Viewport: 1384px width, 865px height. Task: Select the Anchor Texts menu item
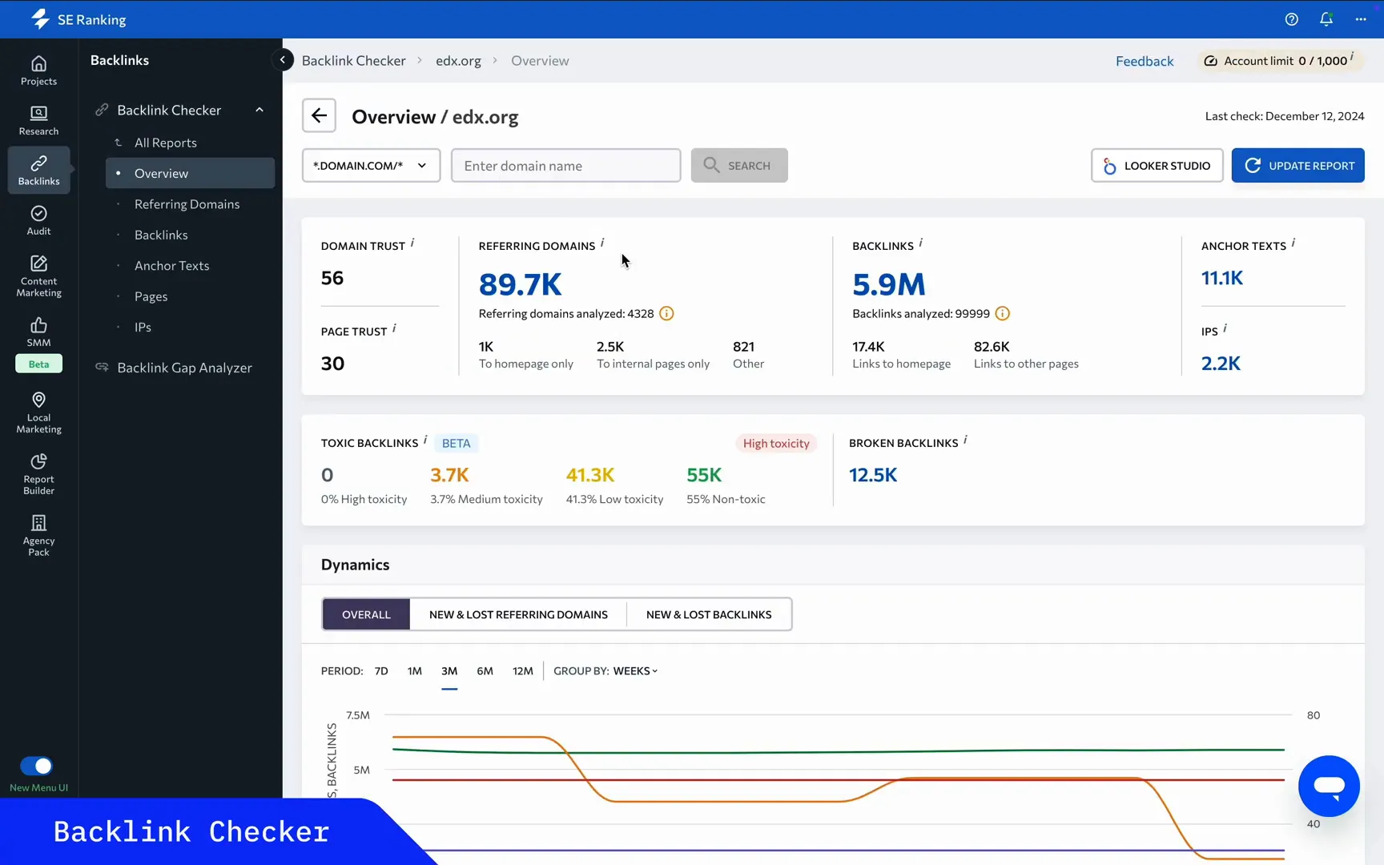click(x=171, y=265)
